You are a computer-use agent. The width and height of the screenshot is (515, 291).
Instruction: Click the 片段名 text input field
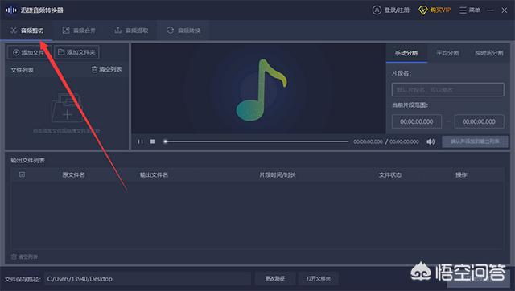pos(447,89)
